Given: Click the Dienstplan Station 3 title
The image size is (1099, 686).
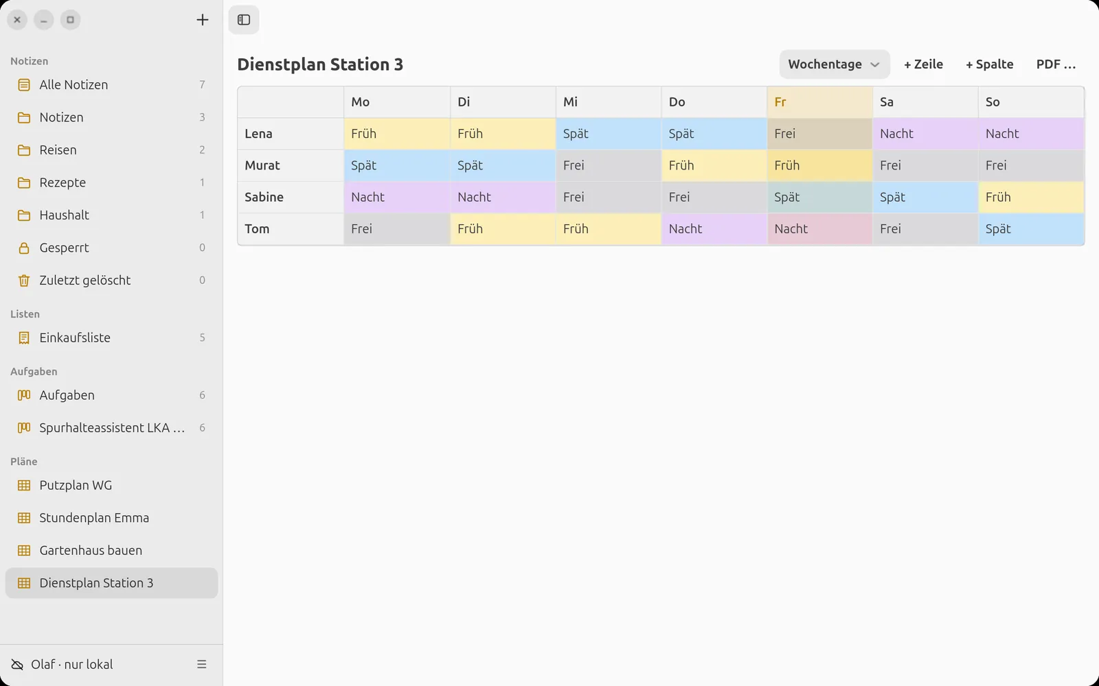Looking at the screenshot, I should pos(320,64).
